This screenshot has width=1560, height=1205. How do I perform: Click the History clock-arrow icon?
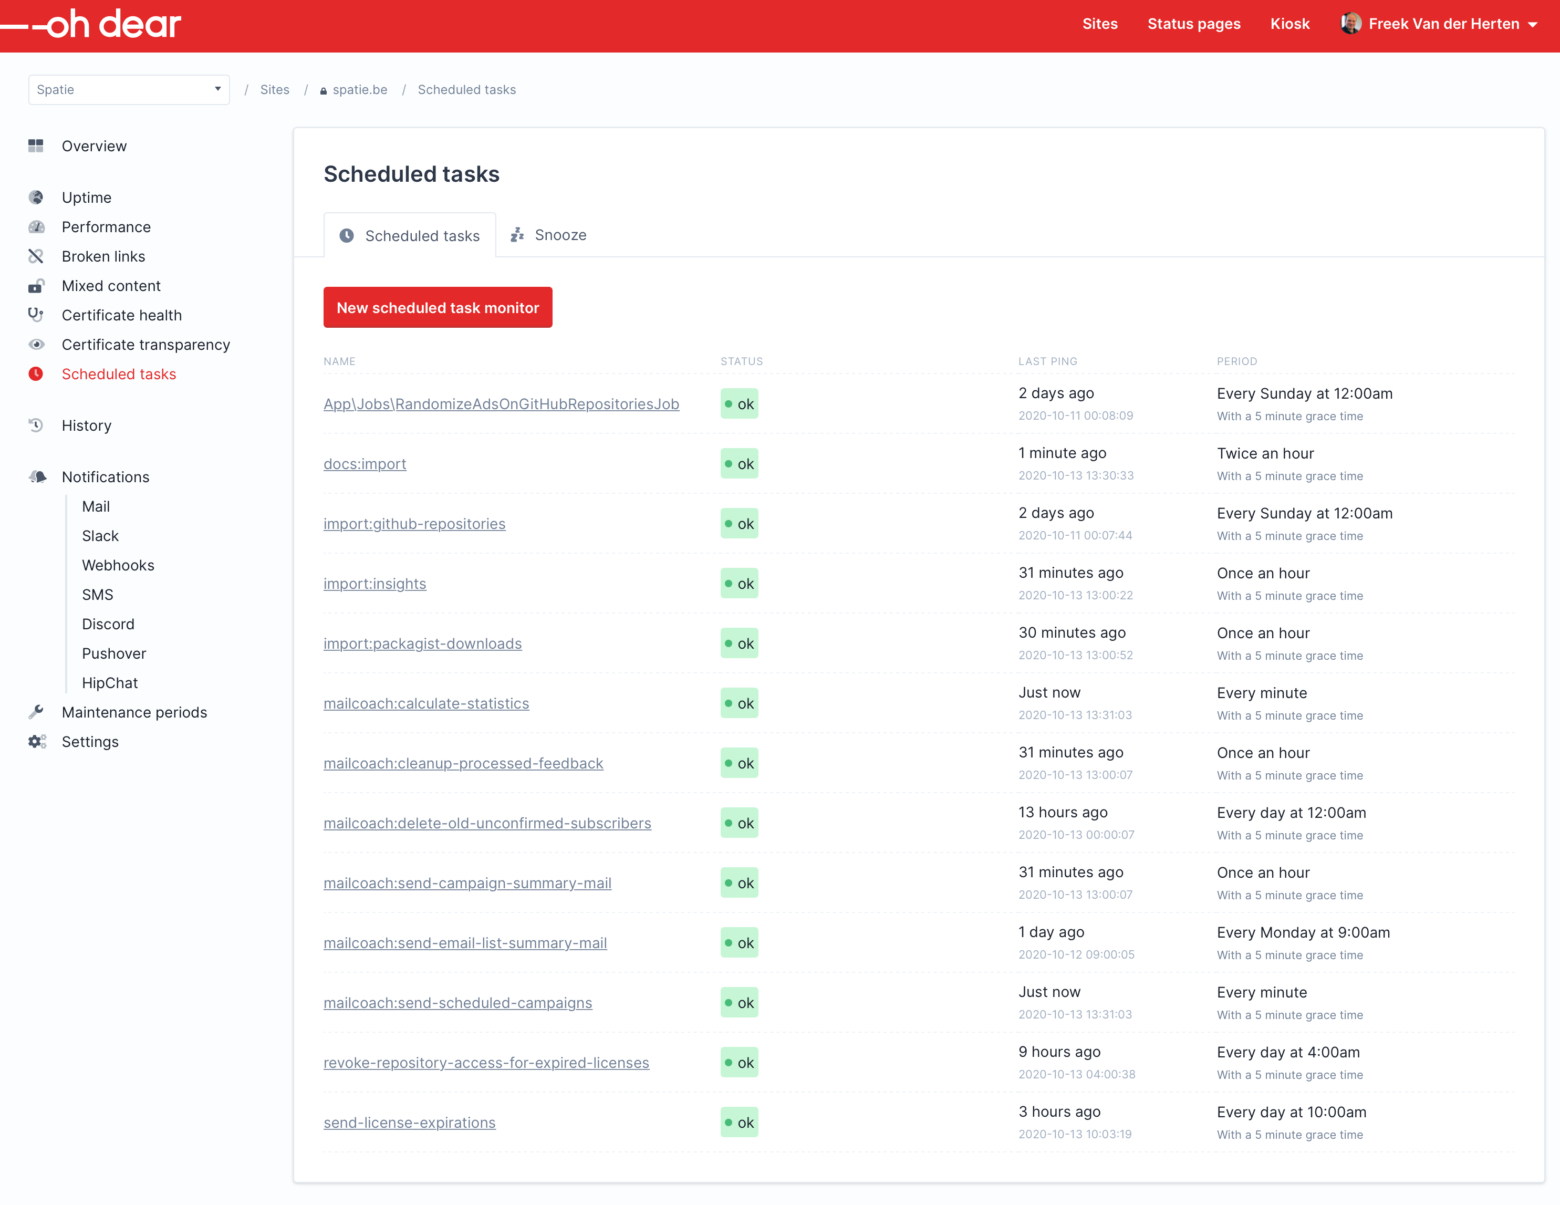(x=36, y=425)
